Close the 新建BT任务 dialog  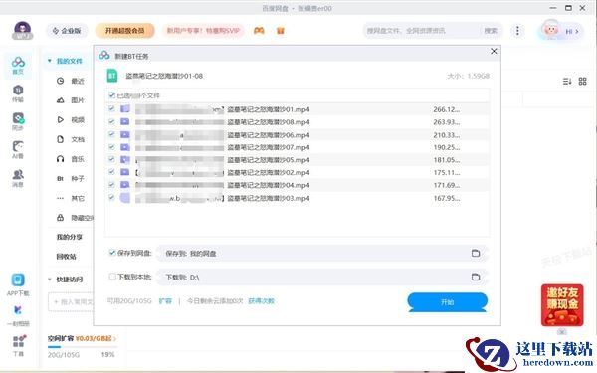click(x=494, y=51)
